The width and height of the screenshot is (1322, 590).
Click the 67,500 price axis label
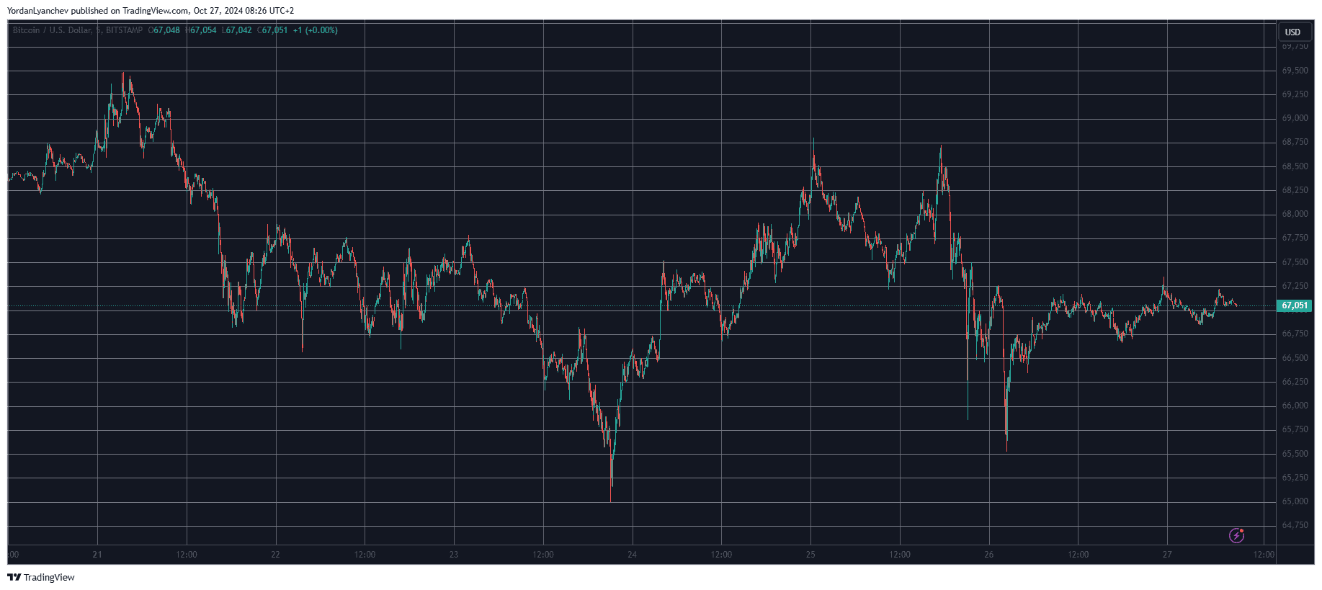click(x=1295, y=262)
